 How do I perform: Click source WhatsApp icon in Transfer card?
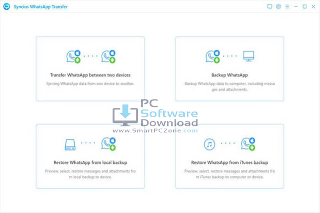(73, 56)
